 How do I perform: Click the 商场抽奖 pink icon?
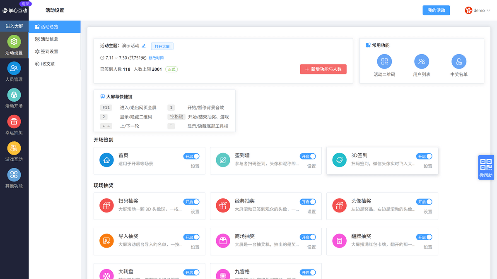[x=223, y=241]
